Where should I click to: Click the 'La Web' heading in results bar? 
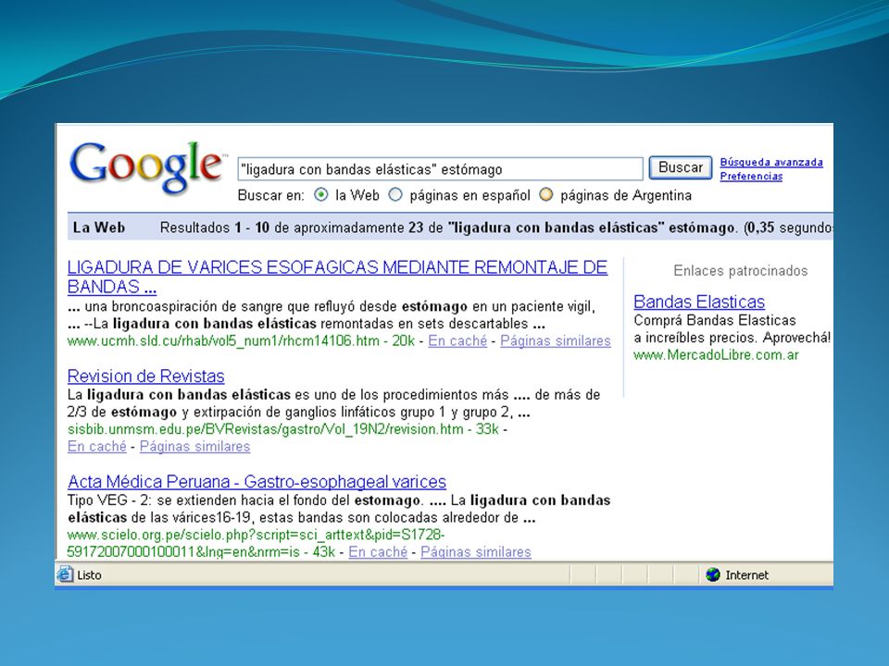pyautogui.click(x=99, y=228)
